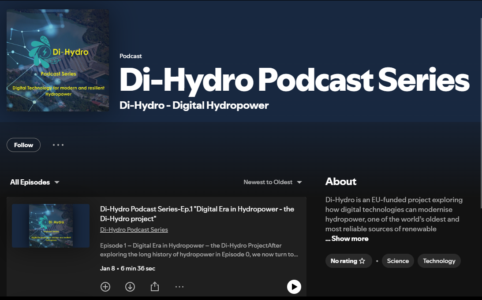Open episode more options three dots
The height and width of the screenshot is (300, 482).
tap(179, 287)
